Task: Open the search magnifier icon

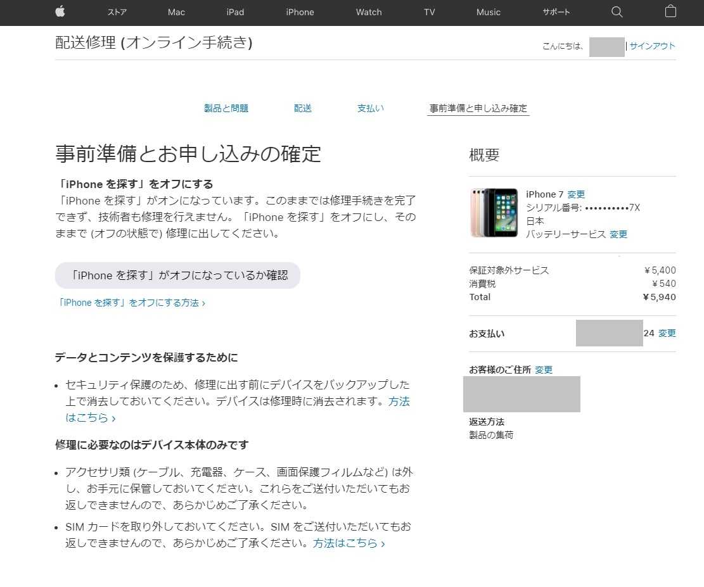Action: tap(617, 11)
